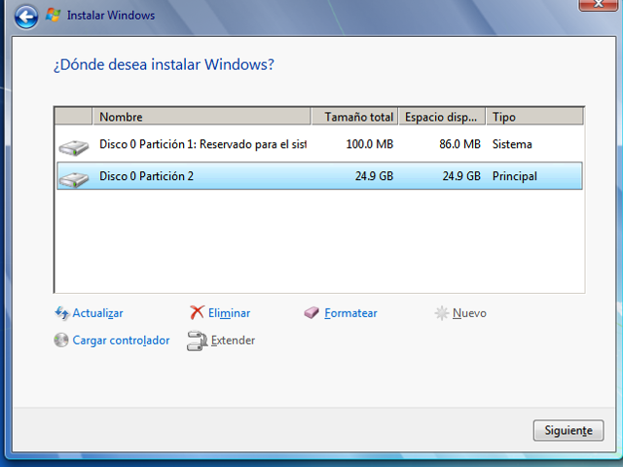Click the refresh icon beside Actualizar
Screen dimensions: 623x467
(x=62, y=313)
